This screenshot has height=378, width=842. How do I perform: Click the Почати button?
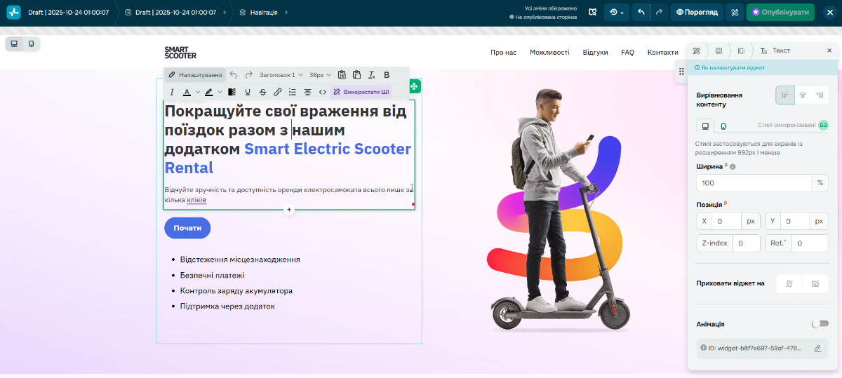[187, 228]
